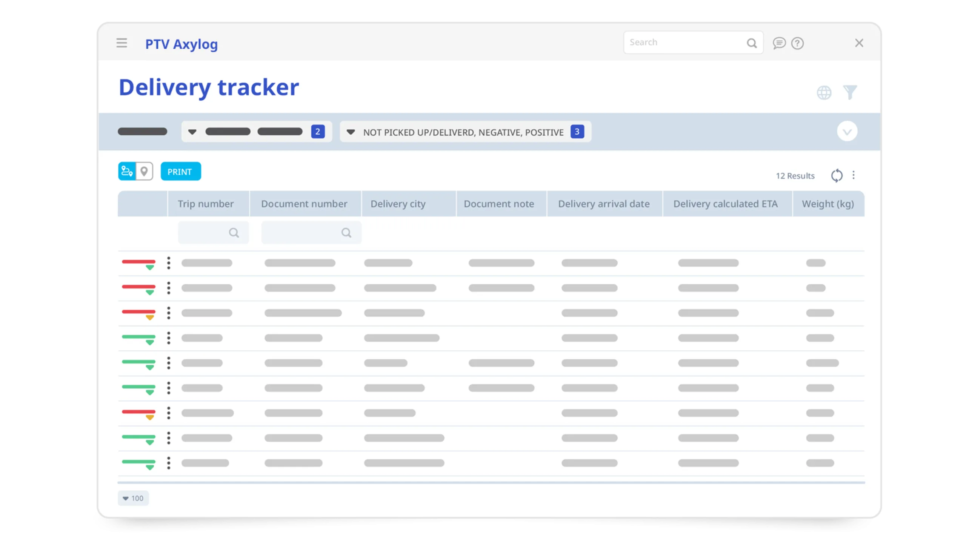Click last row's green status indicator
The width and height of the screenshot is (966, 543).
(138, 464)
